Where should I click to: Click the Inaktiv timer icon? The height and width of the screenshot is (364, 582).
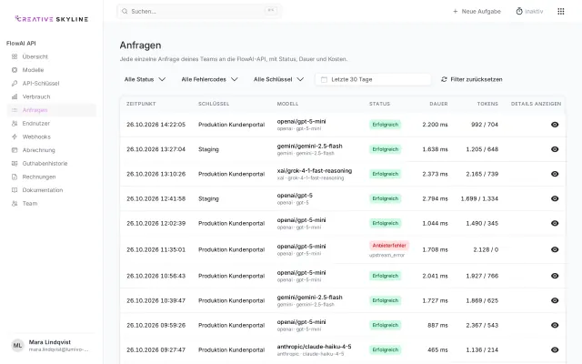[519, 12]
